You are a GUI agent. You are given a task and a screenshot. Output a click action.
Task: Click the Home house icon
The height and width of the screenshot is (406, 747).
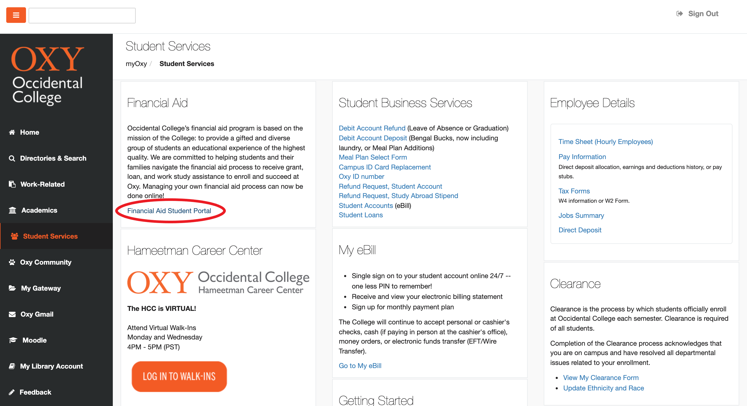[x=12, y=132]
